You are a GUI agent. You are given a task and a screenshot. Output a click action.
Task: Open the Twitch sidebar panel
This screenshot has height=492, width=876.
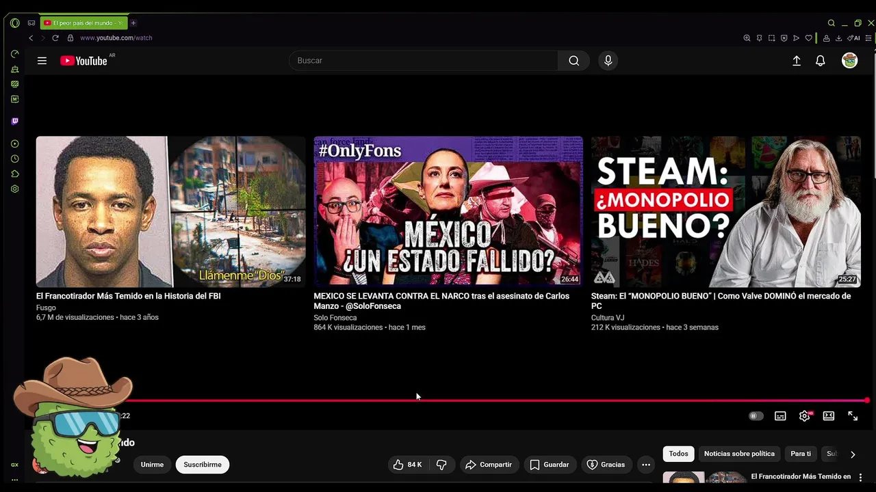pyautogui.click(x=14, y=121)
